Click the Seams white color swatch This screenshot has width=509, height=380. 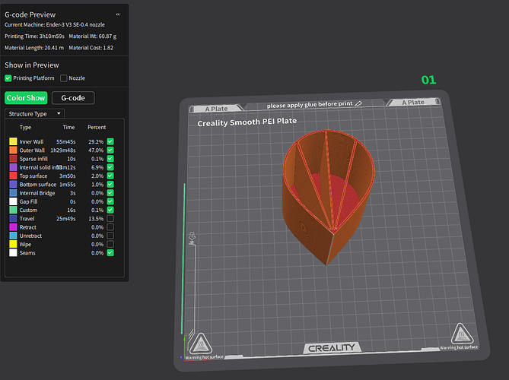pos(13,253)
